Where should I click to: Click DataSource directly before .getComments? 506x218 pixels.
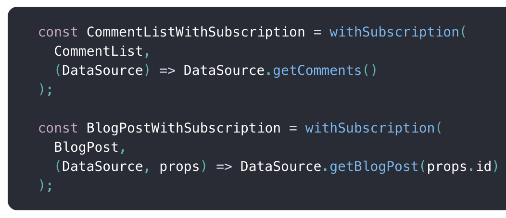224,71
